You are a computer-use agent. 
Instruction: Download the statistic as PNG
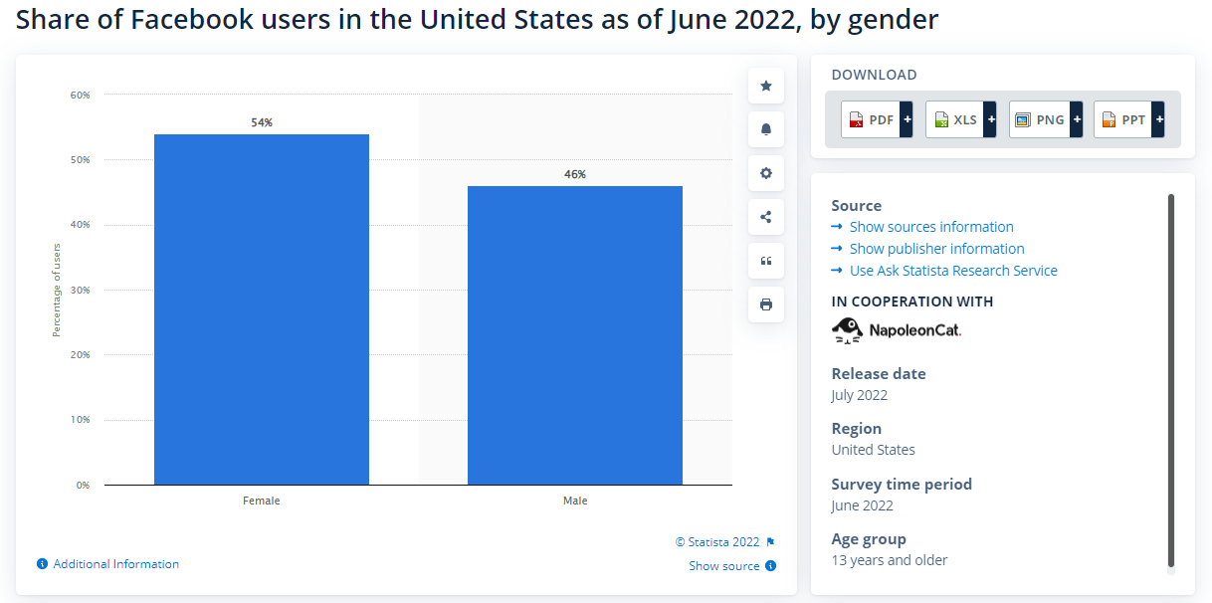(x=1039, y=118)
